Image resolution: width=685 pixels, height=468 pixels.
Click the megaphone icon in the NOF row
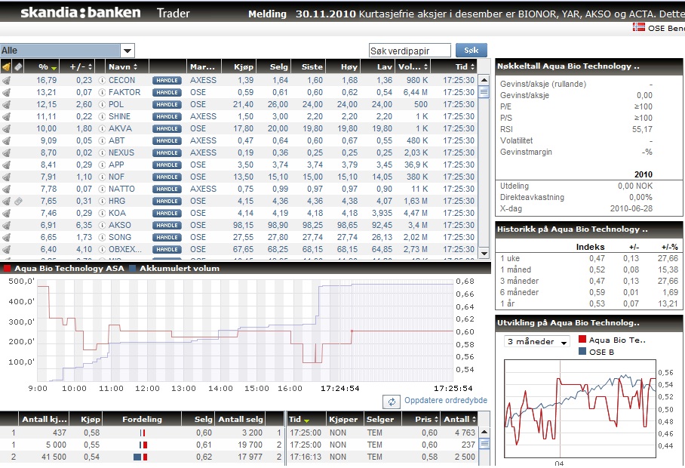[x=6, y=177]
